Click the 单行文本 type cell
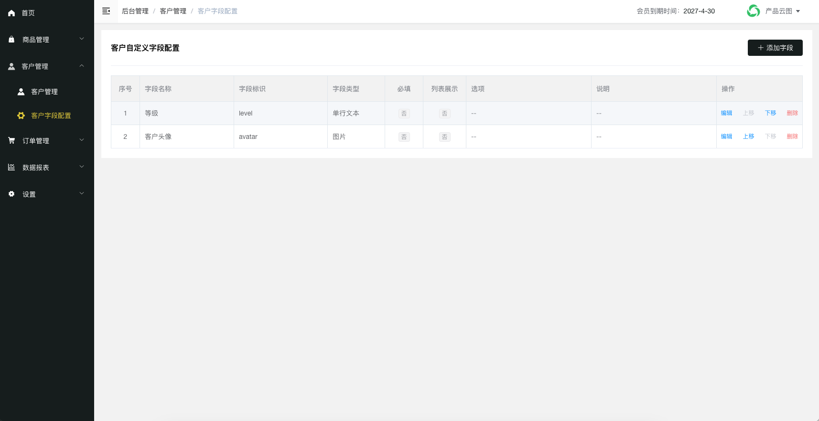Screen dimensions: 819x421 pyautogui.click(x=356, y=113)
